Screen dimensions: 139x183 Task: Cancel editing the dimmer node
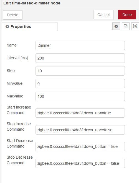tap(103, 15)
